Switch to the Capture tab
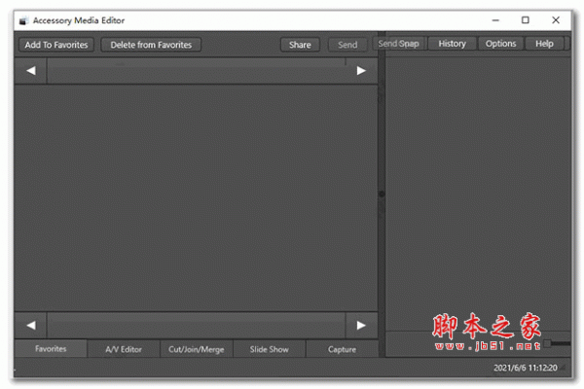The width and height of the screenshot is (584, 389). coord(342,349)
